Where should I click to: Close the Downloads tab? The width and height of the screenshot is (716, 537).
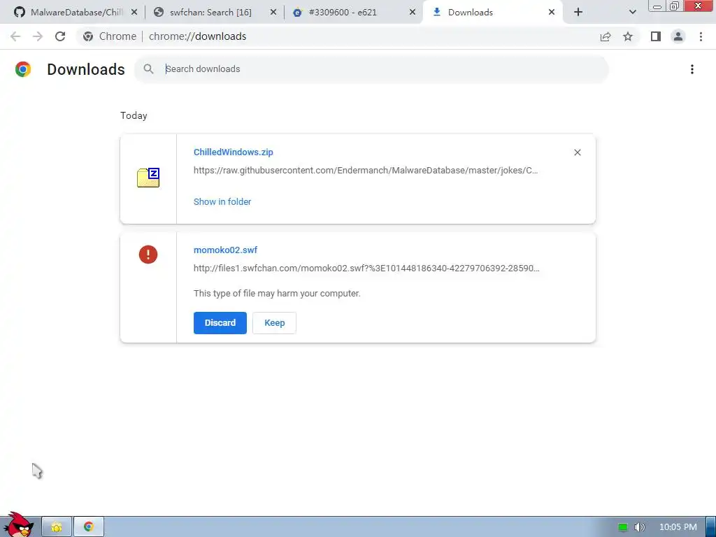552,13
